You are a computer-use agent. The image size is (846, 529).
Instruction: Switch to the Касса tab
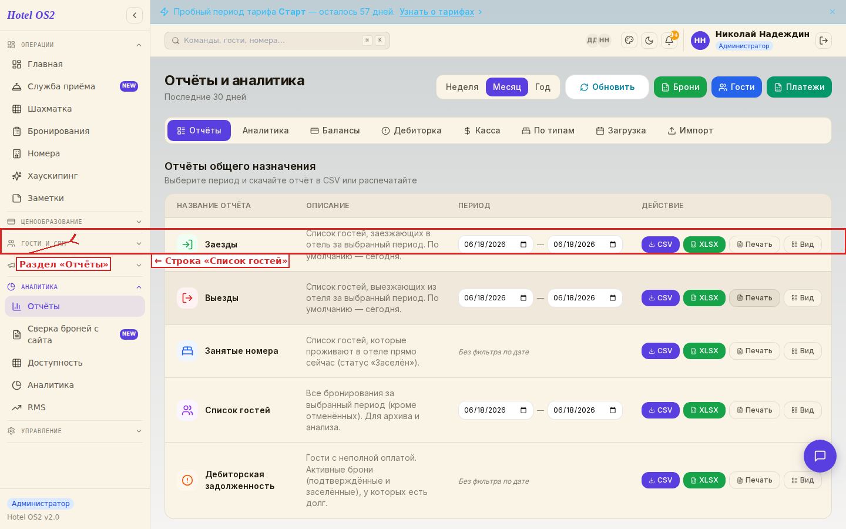(x=482, y=130)
